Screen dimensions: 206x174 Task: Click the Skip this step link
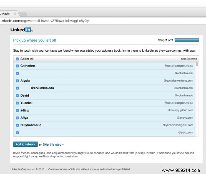pos(53,144)
